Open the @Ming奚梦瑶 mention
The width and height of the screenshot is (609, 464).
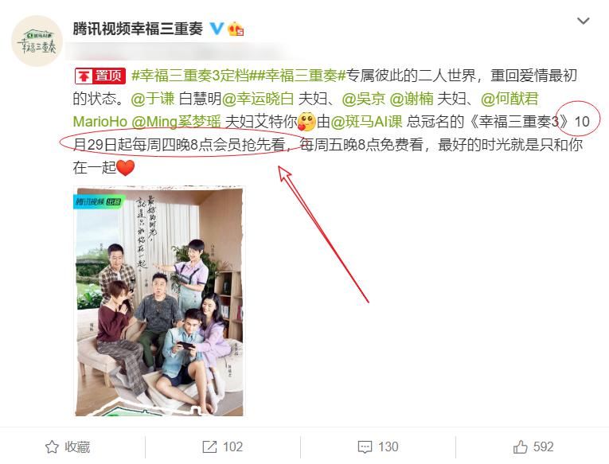click(x=176, y=122)
